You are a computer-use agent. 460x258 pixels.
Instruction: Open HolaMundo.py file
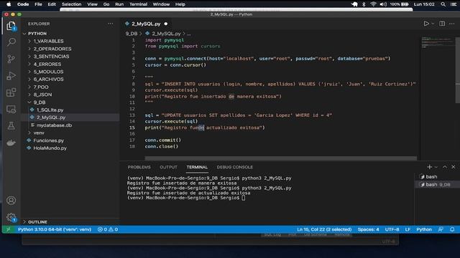[x=50, y=148]
